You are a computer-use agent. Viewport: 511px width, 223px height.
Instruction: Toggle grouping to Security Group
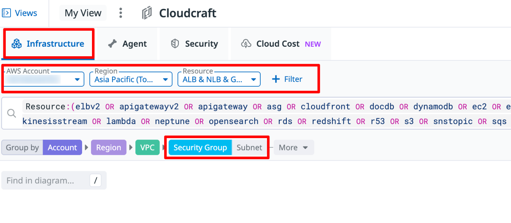click(200, 148)
